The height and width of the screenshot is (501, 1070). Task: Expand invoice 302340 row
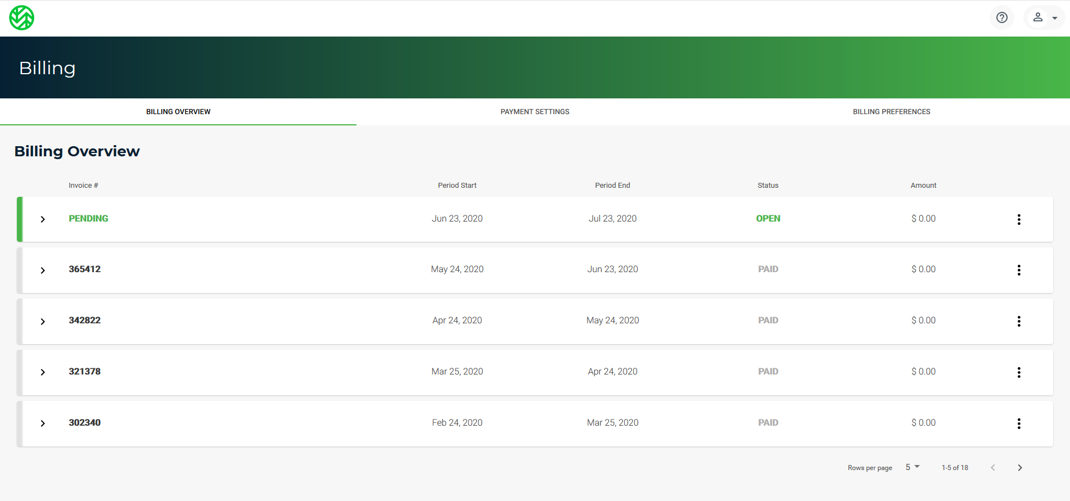(43, 423)
